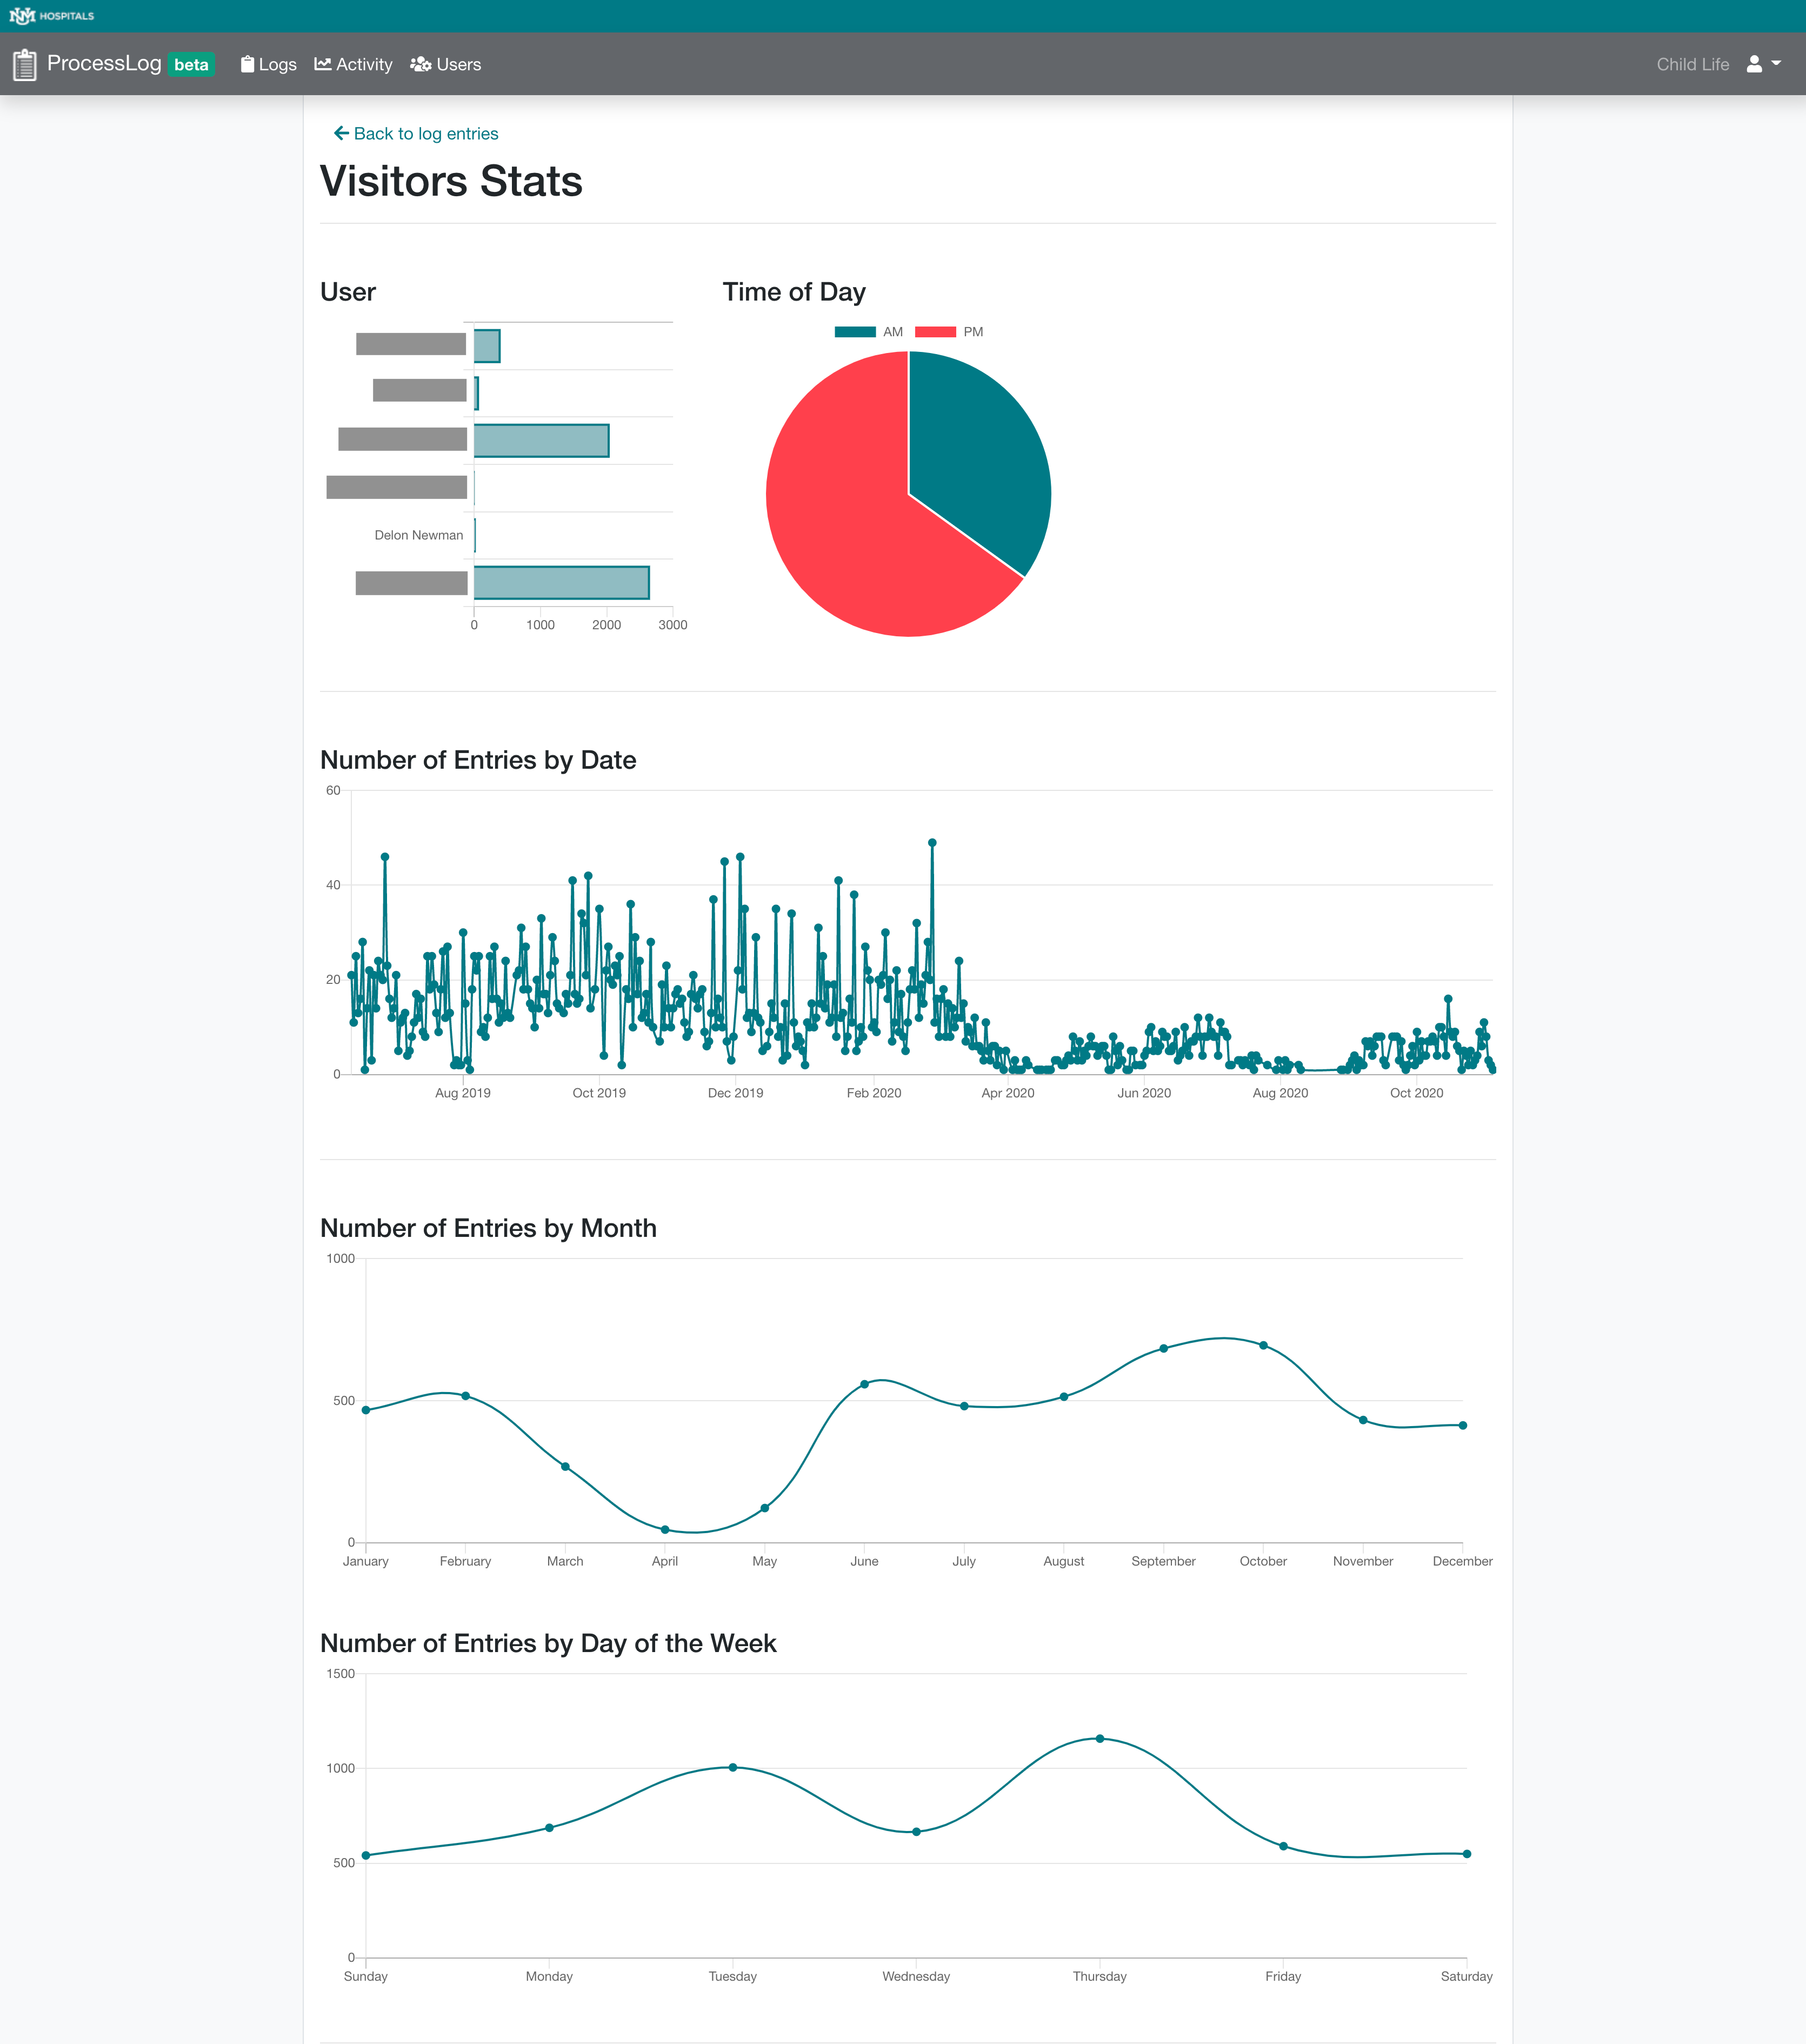1806x2044 pixels.
Task: Click 'Number of Entries by Date' heading
Action: pos(478,760)
